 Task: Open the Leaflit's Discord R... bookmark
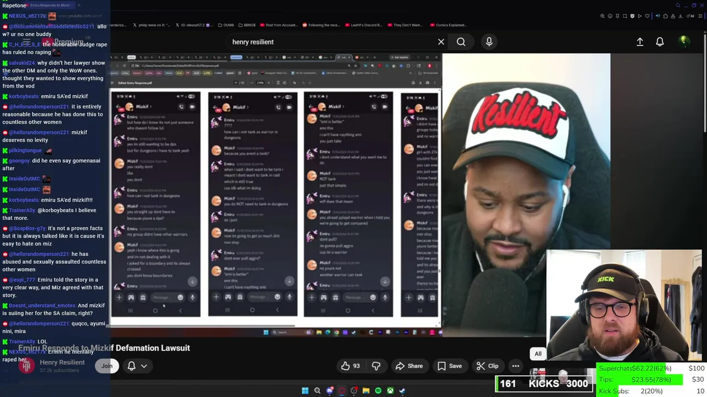pyautogui.click(x=363, y=25)
